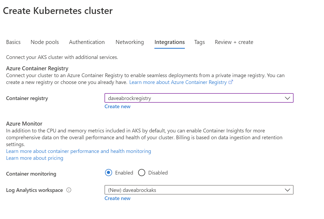Select the Integrations tab
Viewport: 324px width, 219px height.
point(169,42)
